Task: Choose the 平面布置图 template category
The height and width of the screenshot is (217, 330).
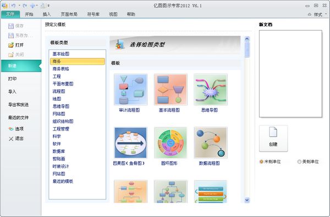Action: [x=63, y=84]
